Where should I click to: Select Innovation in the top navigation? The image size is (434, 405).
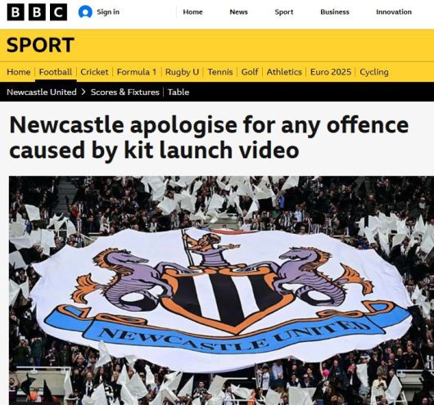[394, 12]
